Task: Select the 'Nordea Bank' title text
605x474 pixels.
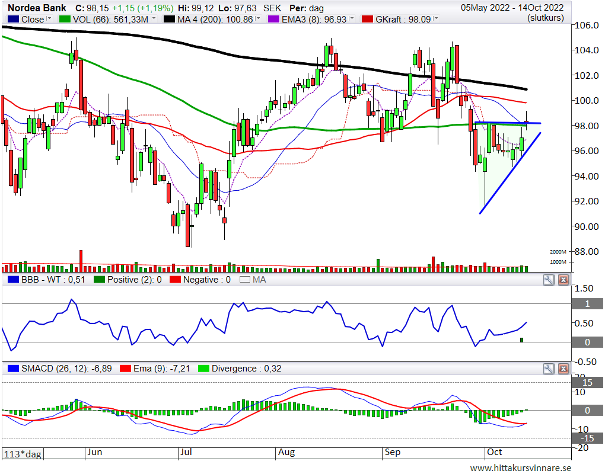Action: point(37,8)
